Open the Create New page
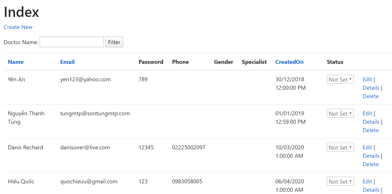 tap(18, 27)
